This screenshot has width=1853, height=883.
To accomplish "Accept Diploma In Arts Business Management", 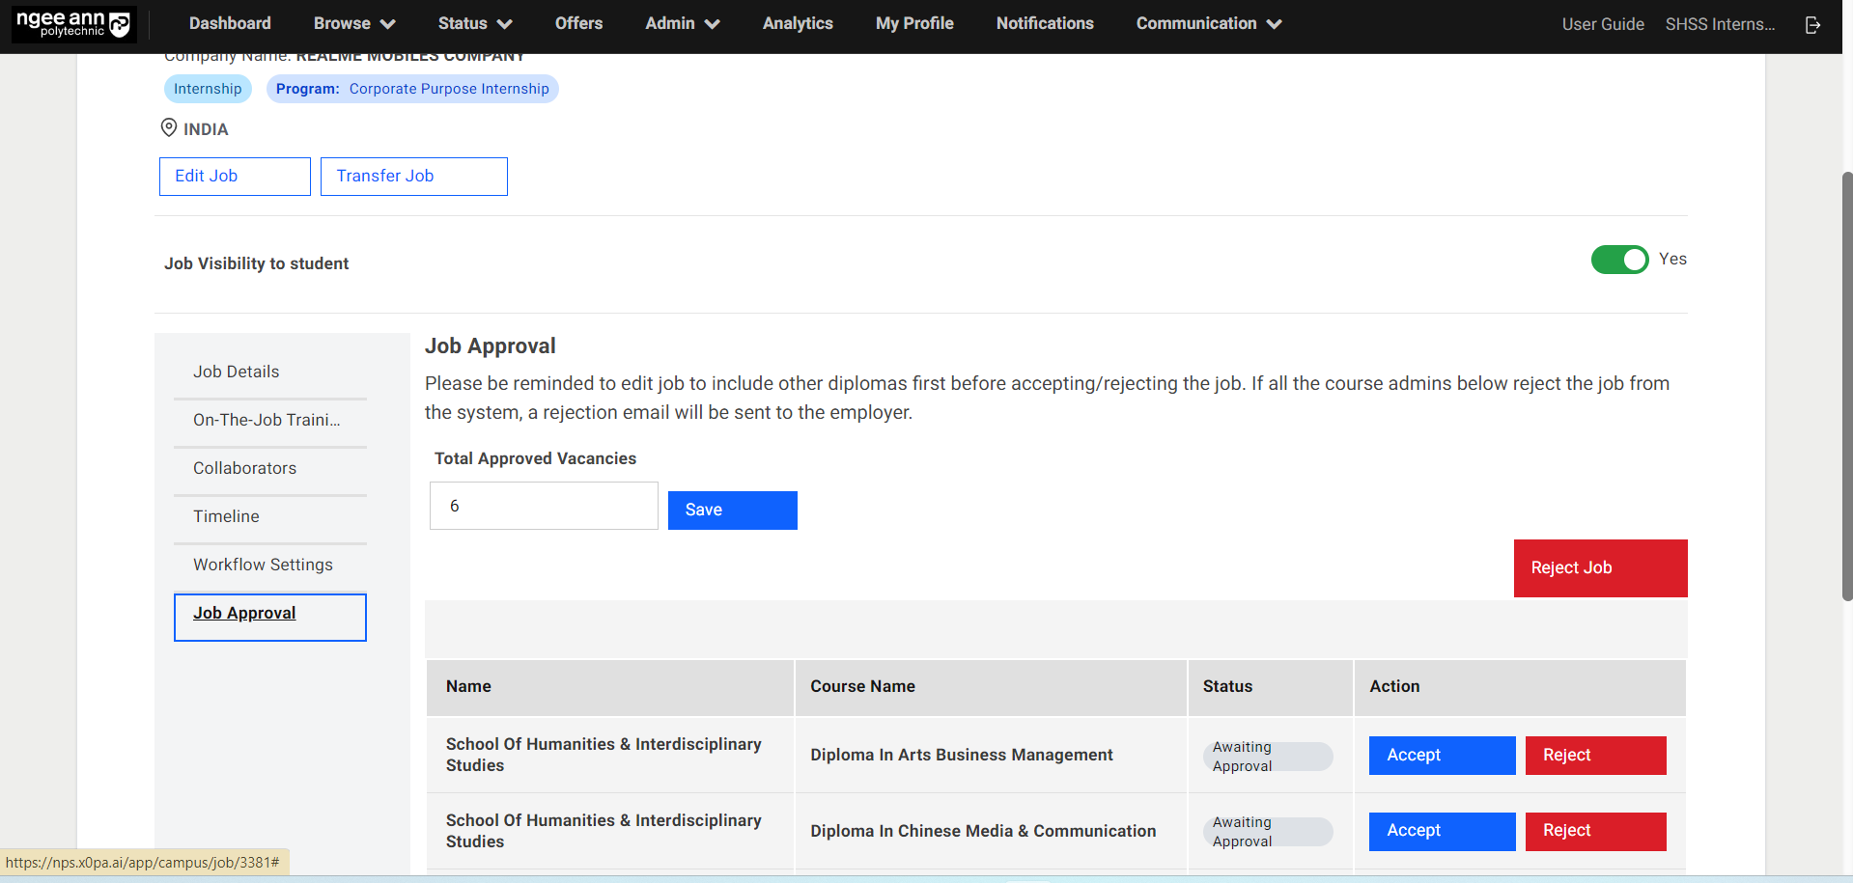I will click(x=1442, y=756).
